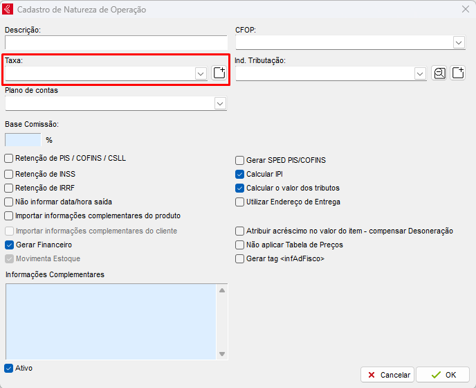This screenshot has width=476, height=388.
Task: Check Retenção de INSS box
Action: [x=9, y=173]
